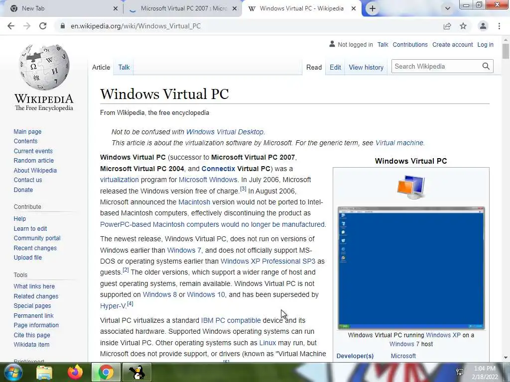The height and width of the screenshot is (382, 510).
Task: Click the Windows Virtual PC monitor logo
Action: (411, 187)
